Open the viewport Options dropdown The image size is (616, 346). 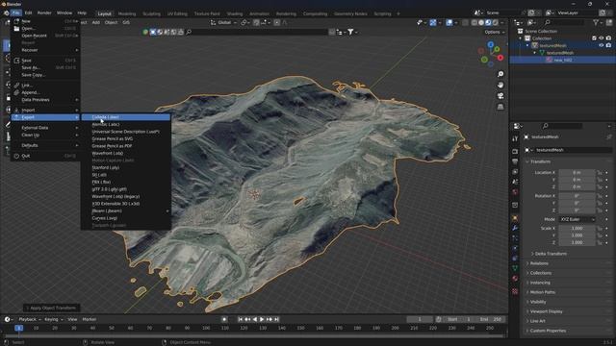pyautogui.click(x=494, y=32)
